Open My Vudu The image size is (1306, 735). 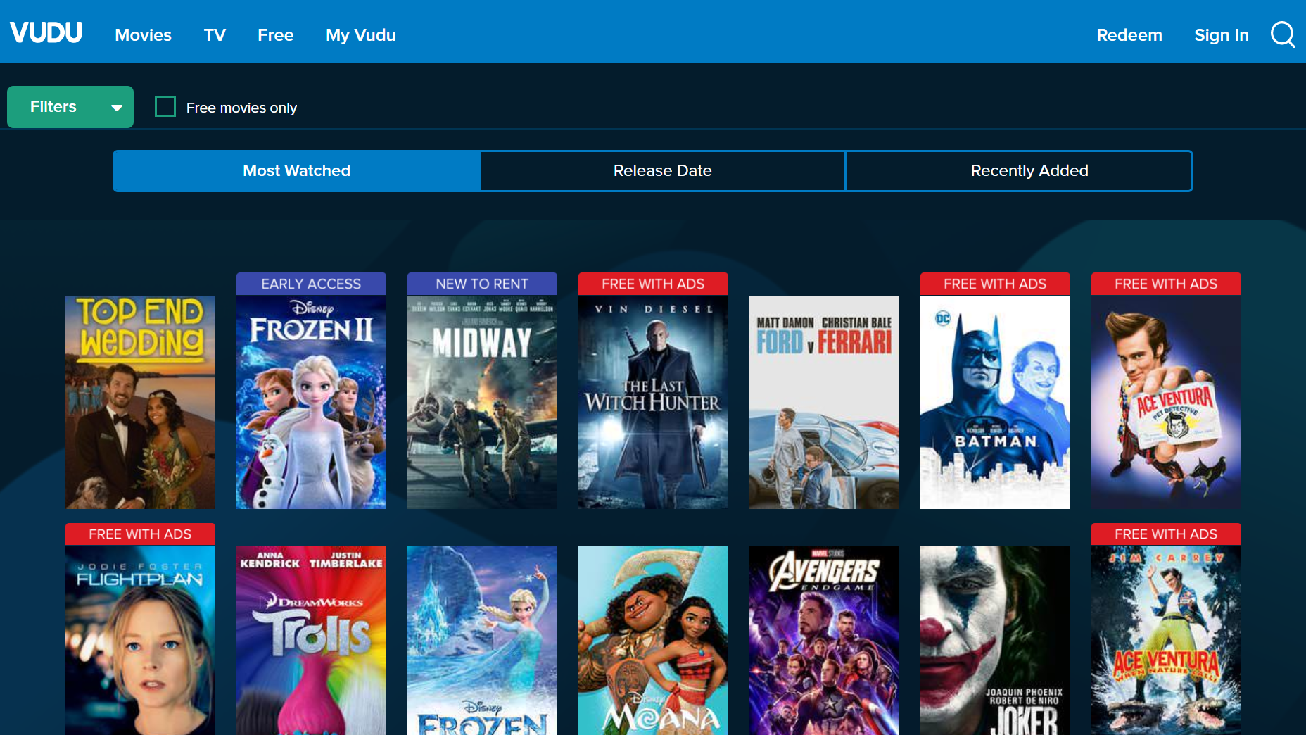360,34
